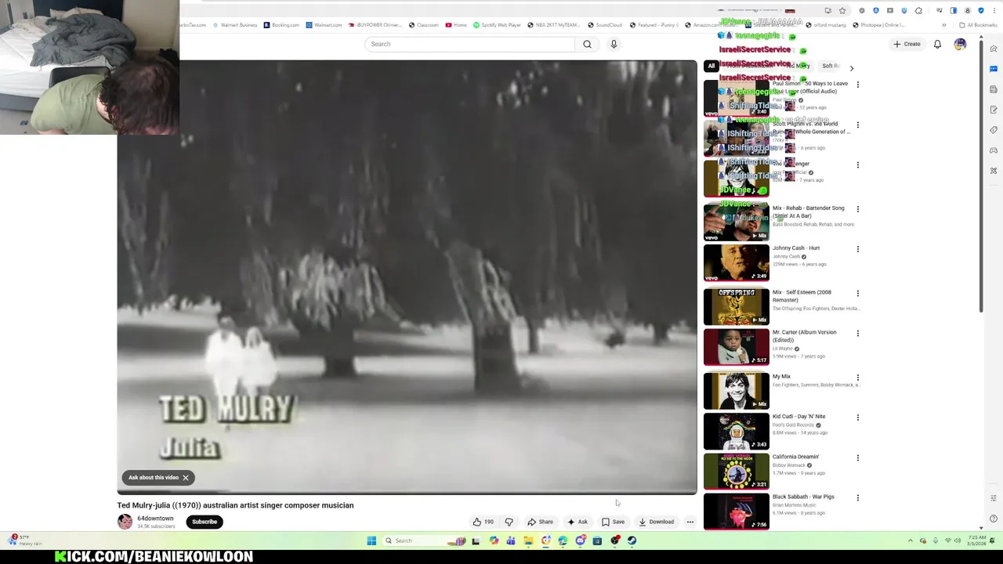Open options menu for California Dreamin'

[x=857, y=457]
